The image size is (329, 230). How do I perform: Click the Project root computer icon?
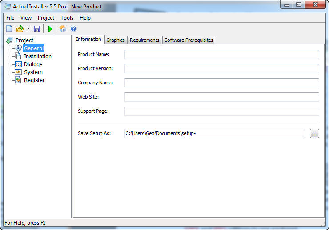[x=10, y=40]
